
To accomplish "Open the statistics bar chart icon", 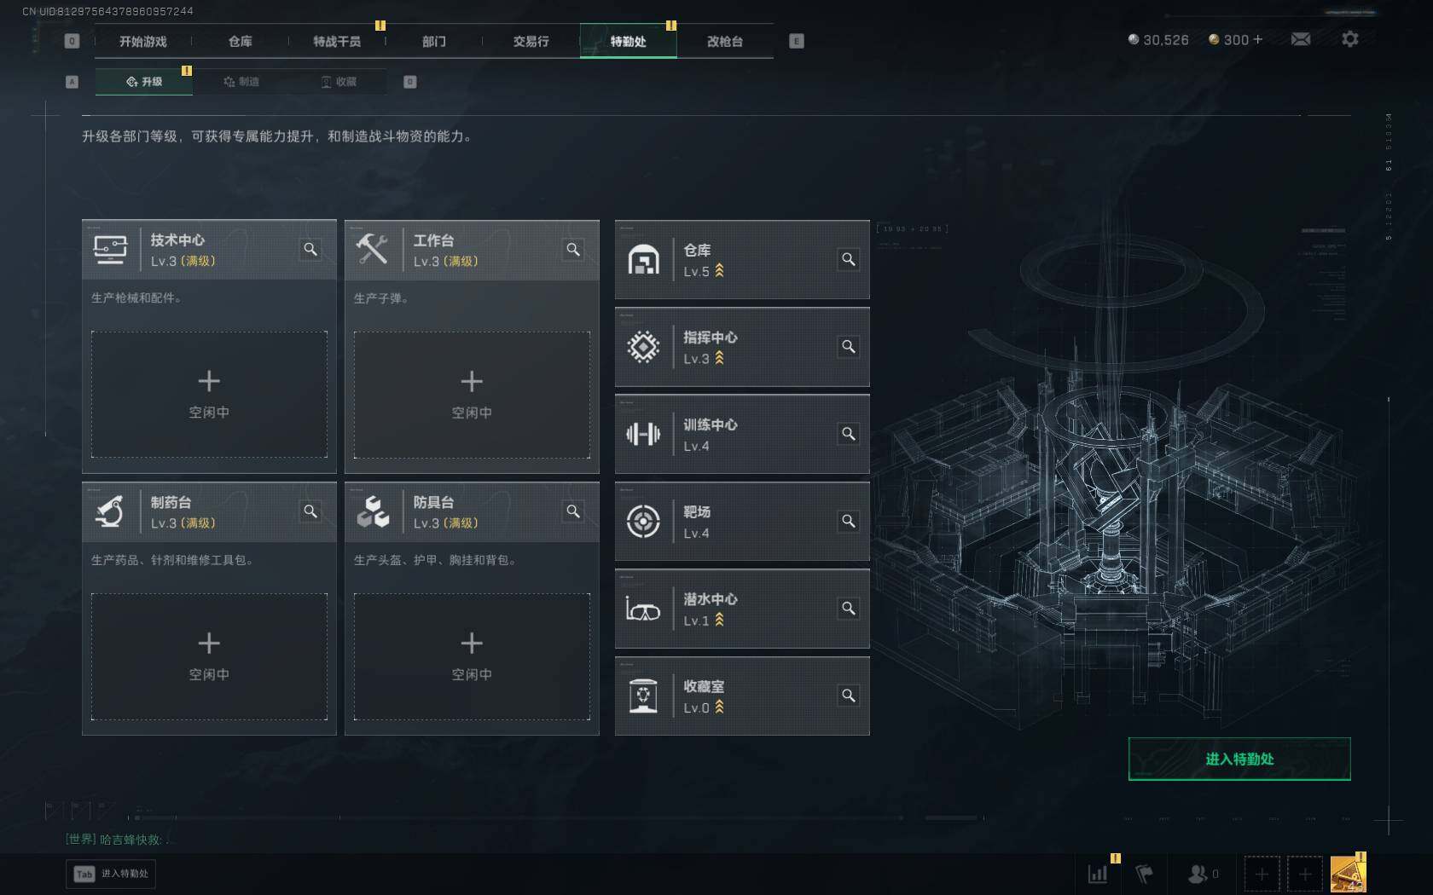I will [1098, 874].
